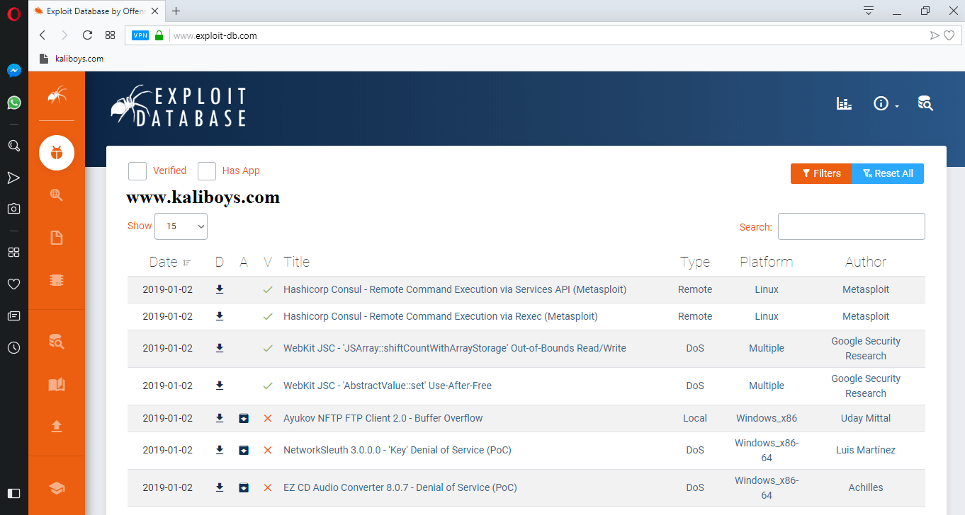Sort table by Date column
This screenshot has height=515, width=965.
(x=170, y=262)
